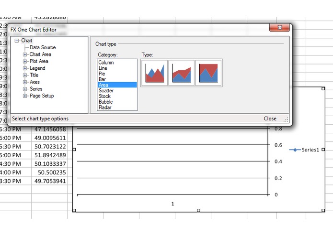333x236 pixels.
Task: Select spreadsheet cell containing 51.8942489
Action: click(49, 155)
